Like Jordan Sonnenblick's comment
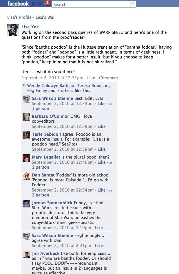 click(99, 228)
